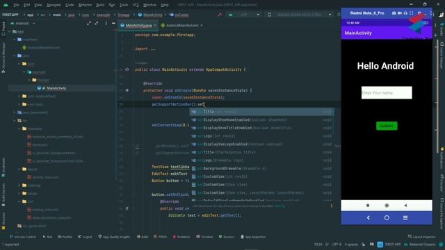The height and width of the screenshot is (250, 445).
Task: Open the Problems tool window
Action: click(181, 237)
